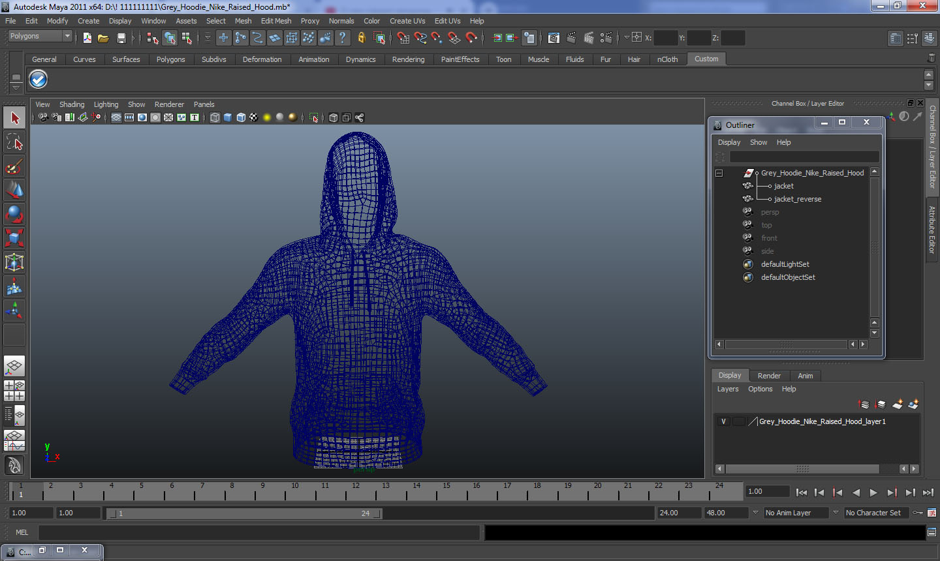The height and width of the screenshot is (561, 940).
Task: Pick the Move tool
Action: [x=14, y=190]
